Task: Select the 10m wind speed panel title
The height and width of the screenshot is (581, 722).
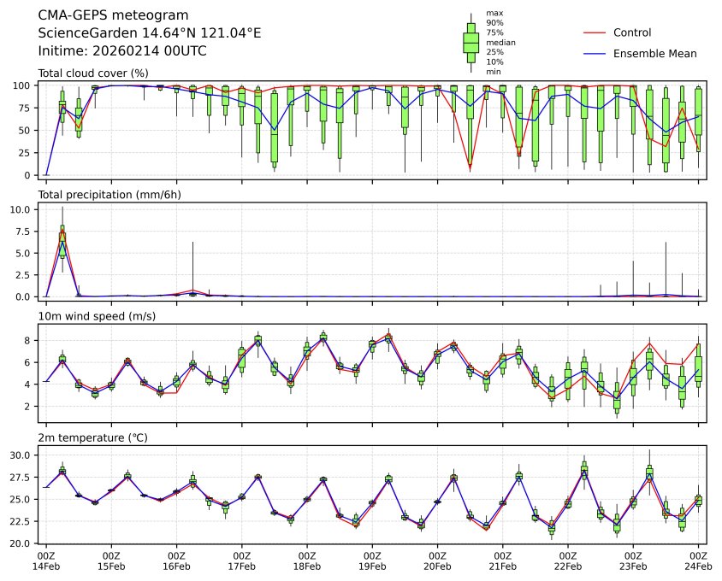Action: (x=96, y=316)
